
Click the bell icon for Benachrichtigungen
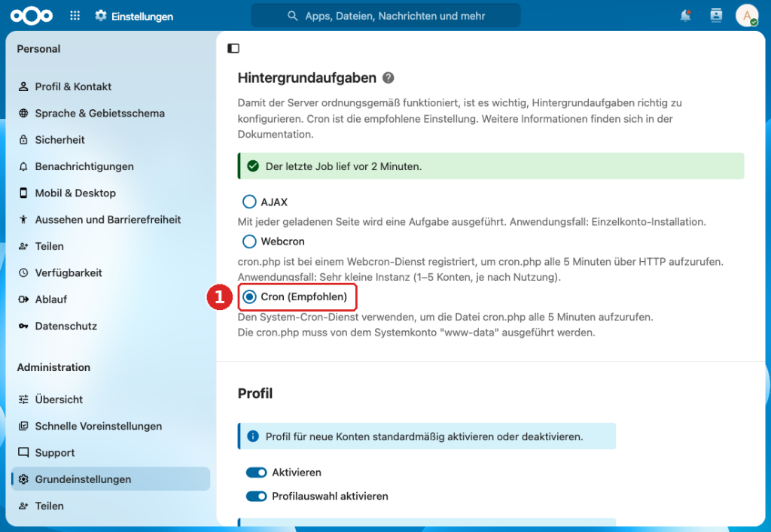[23, 166]
